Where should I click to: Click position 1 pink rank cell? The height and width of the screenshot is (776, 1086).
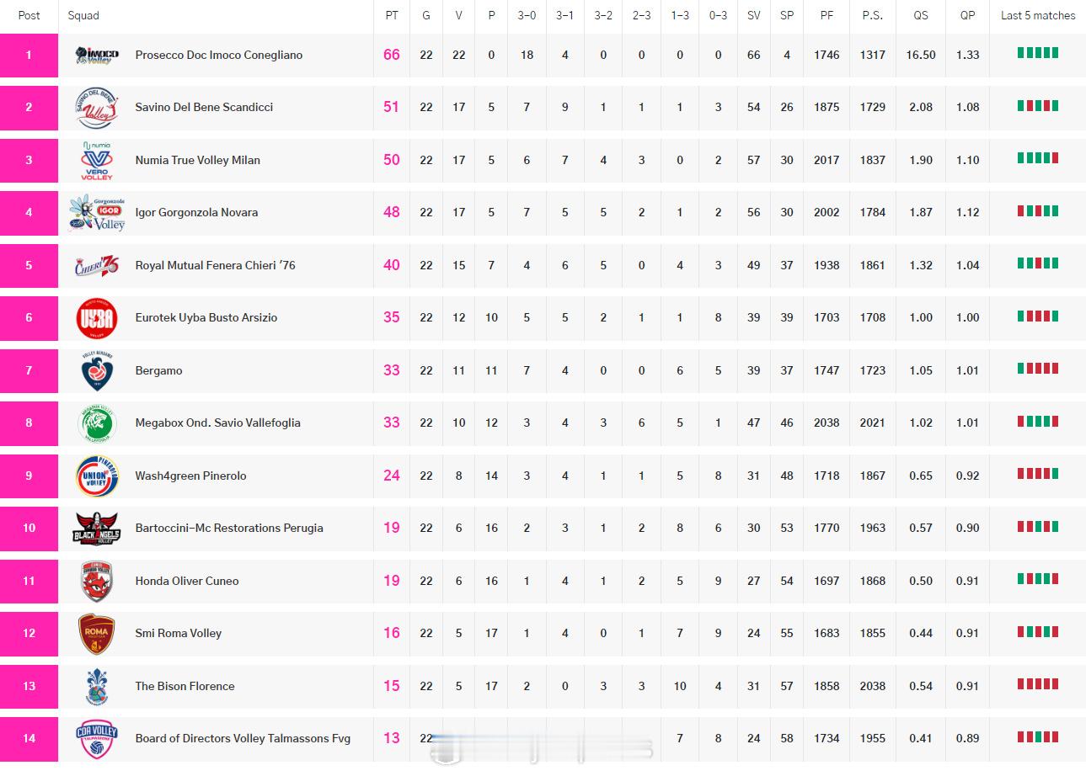pos(29,56)
